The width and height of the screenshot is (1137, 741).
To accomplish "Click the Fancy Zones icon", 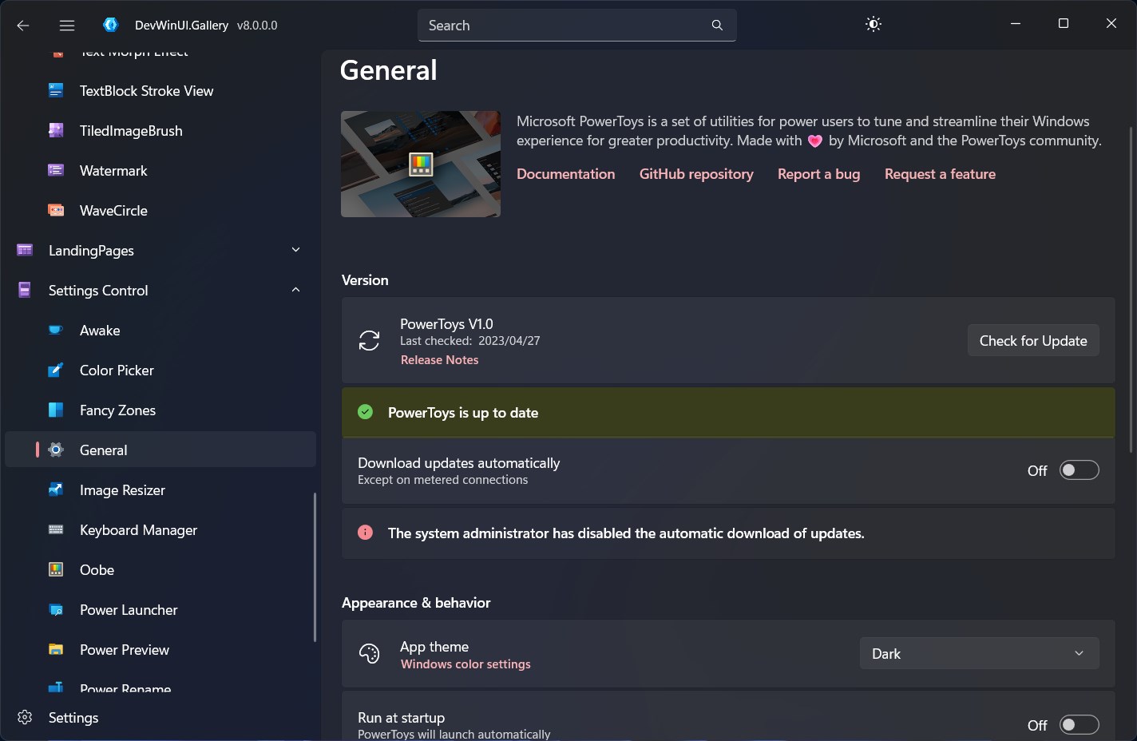I will tap(56, 410).
